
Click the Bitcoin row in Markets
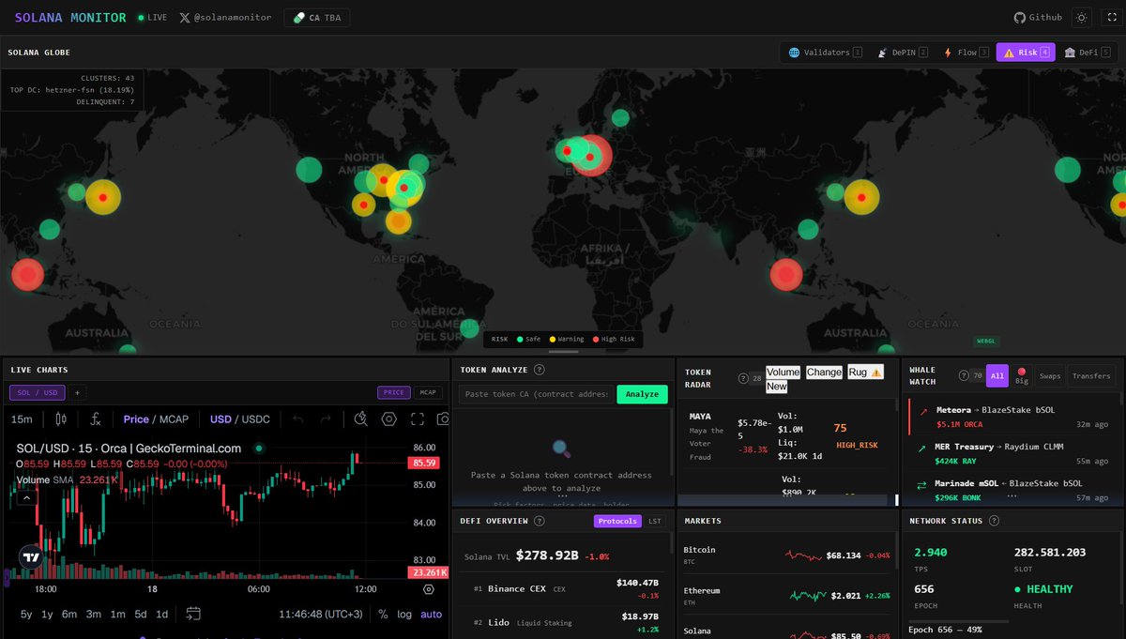786,555
